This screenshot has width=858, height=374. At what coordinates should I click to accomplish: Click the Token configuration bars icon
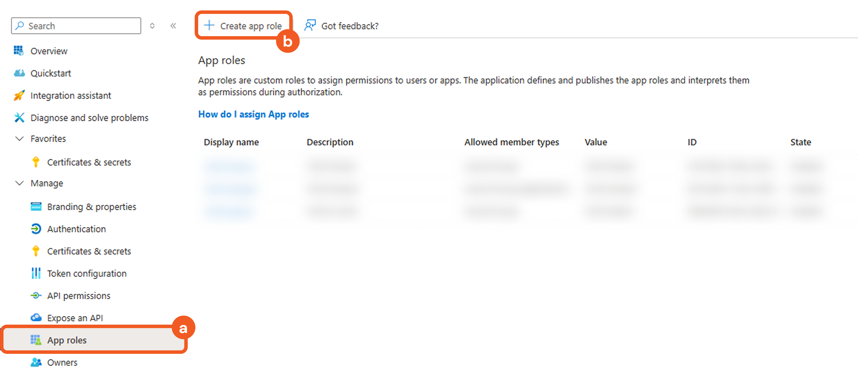[36, 273]
